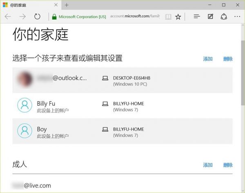Click the green security padlock icon

54,17
